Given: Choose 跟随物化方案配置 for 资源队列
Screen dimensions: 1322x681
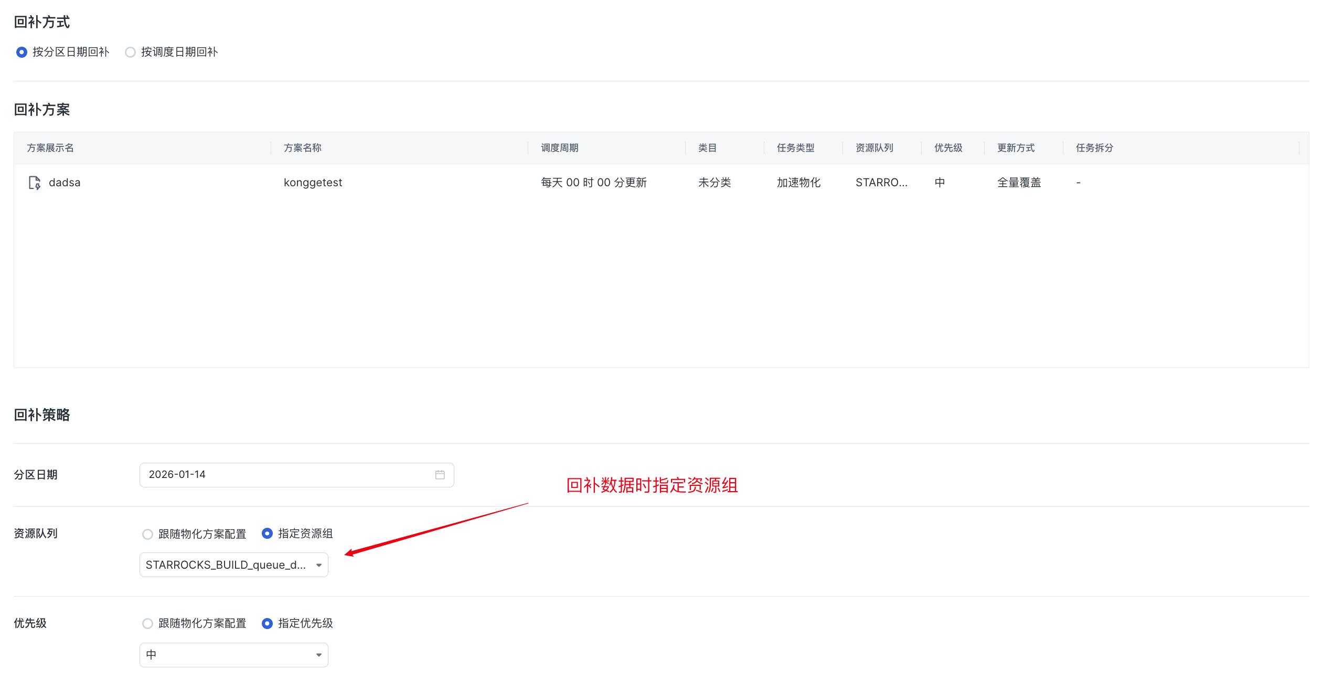Looking at the screenshot, I should 148,534.
